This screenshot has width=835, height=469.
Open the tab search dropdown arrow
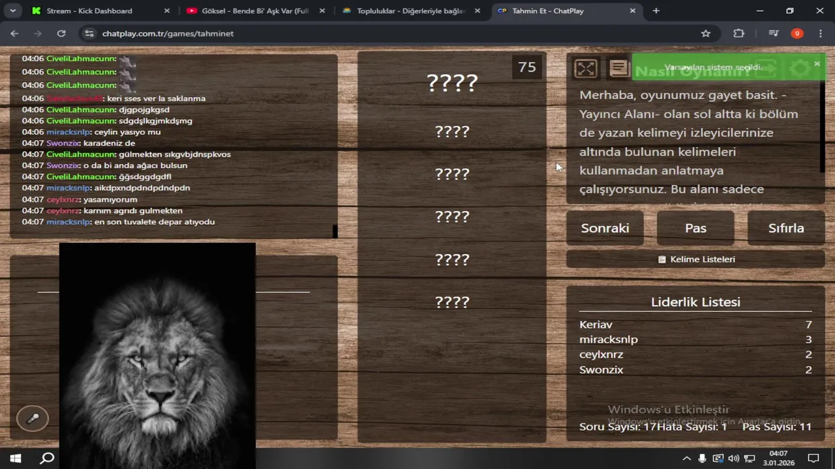tap(12, 10)
